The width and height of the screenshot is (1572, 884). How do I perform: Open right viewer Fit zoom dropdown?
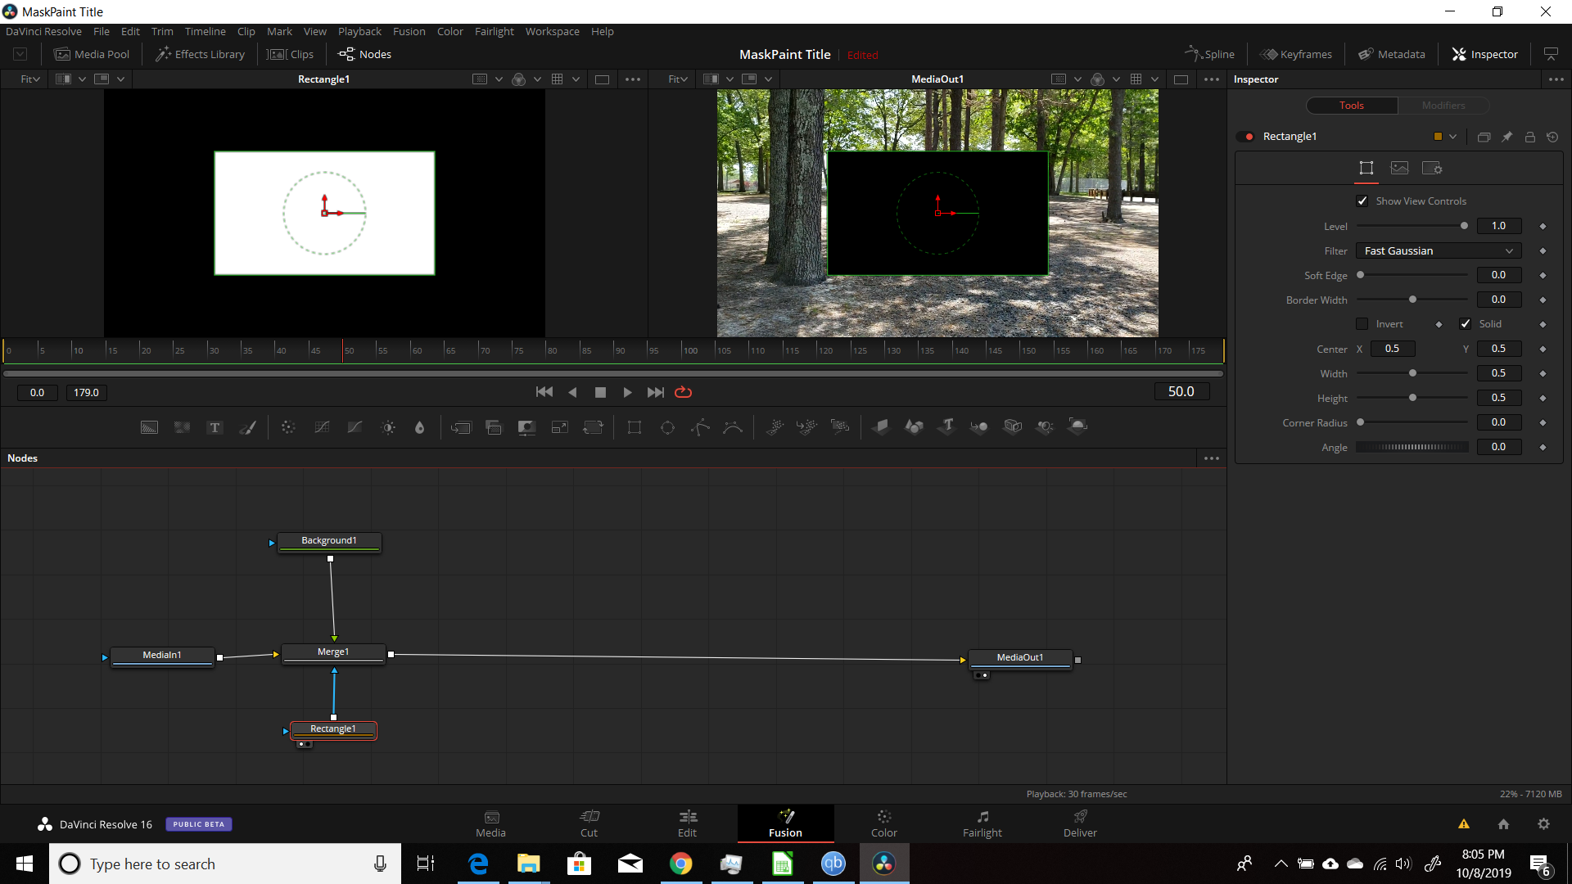tap(678, 79)
